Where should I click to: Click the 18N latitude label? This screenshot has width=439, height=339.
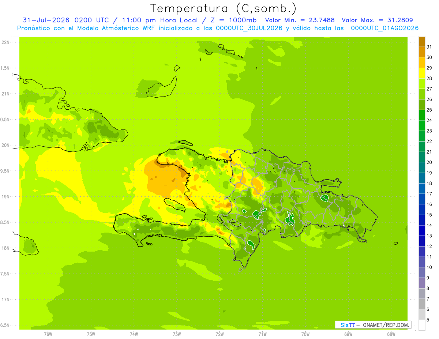pyautogui.click(x=6, y=248)
